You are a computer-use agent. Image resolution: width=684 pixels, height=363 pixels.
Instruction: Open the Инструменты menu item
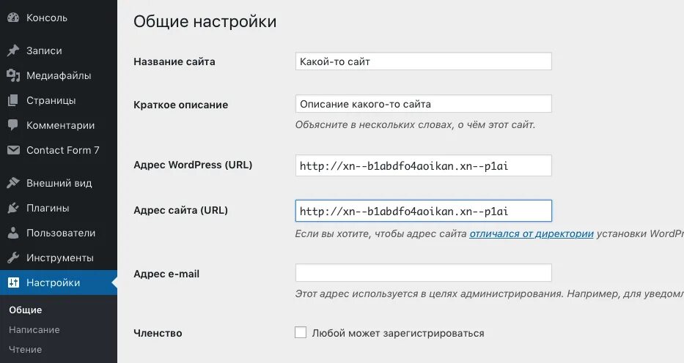[59, 258]
